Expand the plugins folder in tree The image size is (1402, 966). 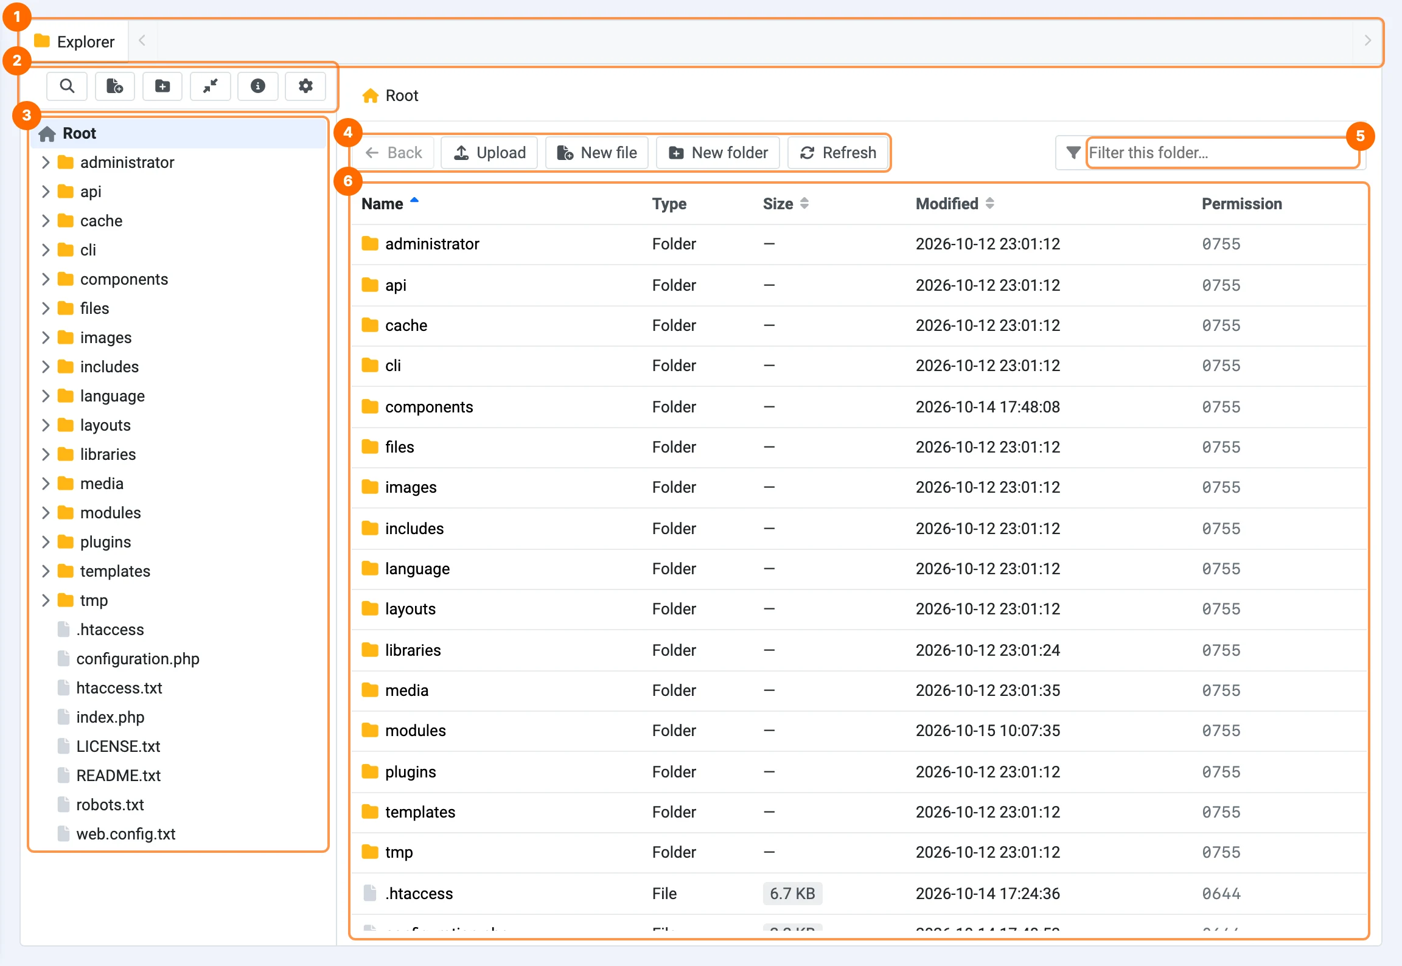coord(46,542)
